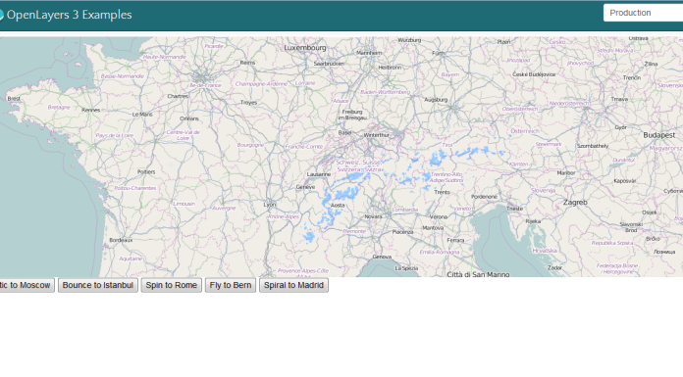This screenshot has width=683, height=377.
Task: Click Spin to Rome button
Action: pos(171,285)
